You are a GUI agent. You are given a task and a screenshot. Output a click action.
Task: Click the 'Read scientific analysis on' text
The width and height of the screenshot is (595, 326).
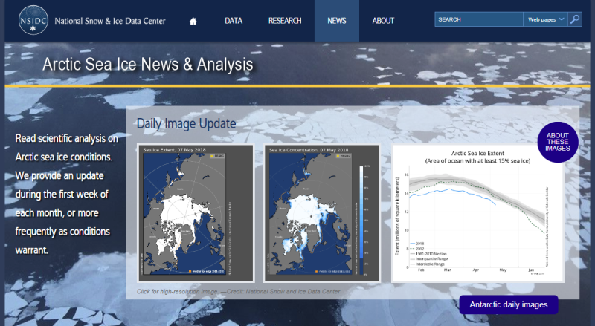click(x=67, y=139)
